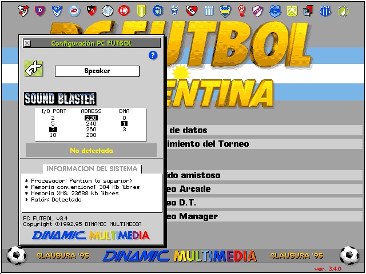Choose address 240
The height and width of the screenshot is (274, 366).
[91, 123]
